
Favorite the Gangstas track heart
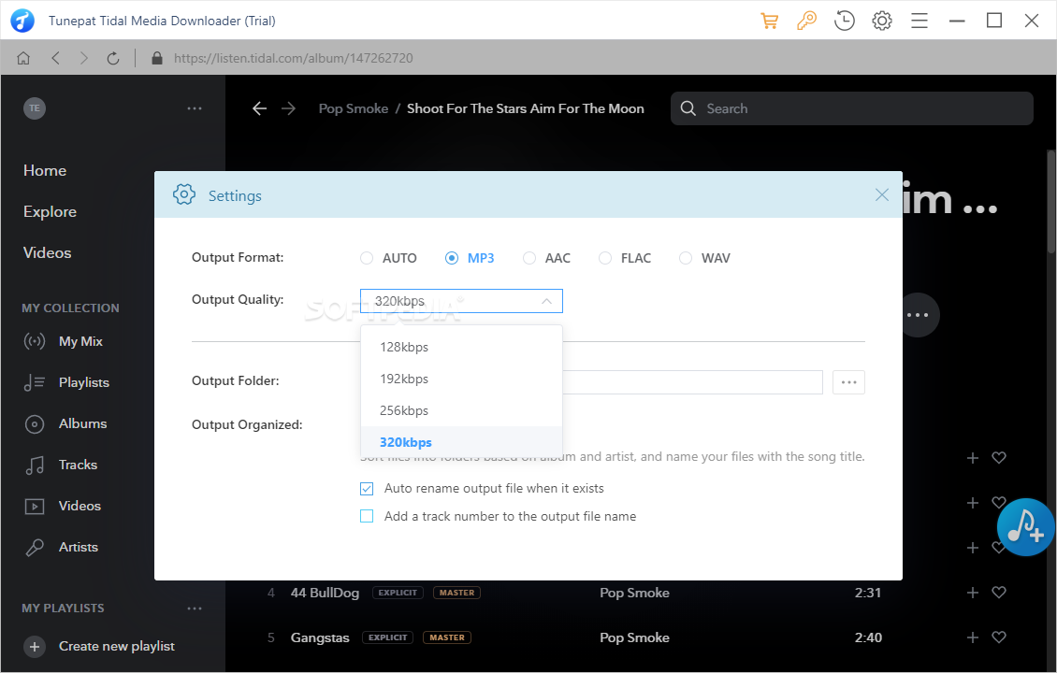(x=999, y=637)
